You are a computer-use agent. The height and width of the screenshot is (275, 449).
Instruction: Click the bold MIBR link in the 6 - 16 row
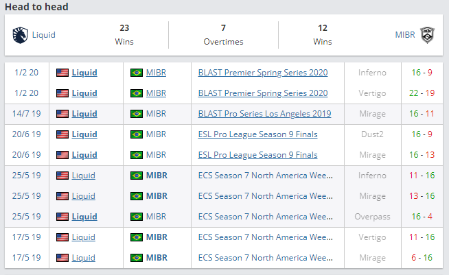tap(157, 258)
